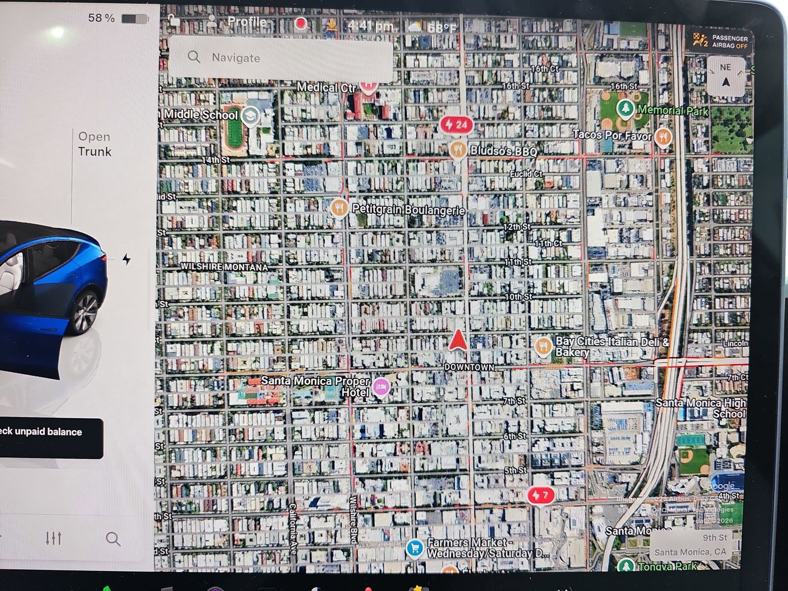Open the controls sliders icon in the bottom bar
The width and height of the screenshot is (788, 591).
pos(53,538)
